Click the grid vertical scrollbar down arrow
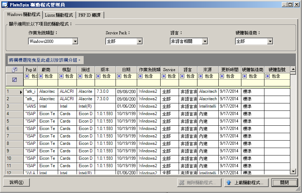 (x=293, y=171)
